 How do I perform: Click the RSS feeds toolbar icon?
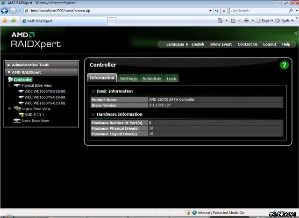click(233, 21)
